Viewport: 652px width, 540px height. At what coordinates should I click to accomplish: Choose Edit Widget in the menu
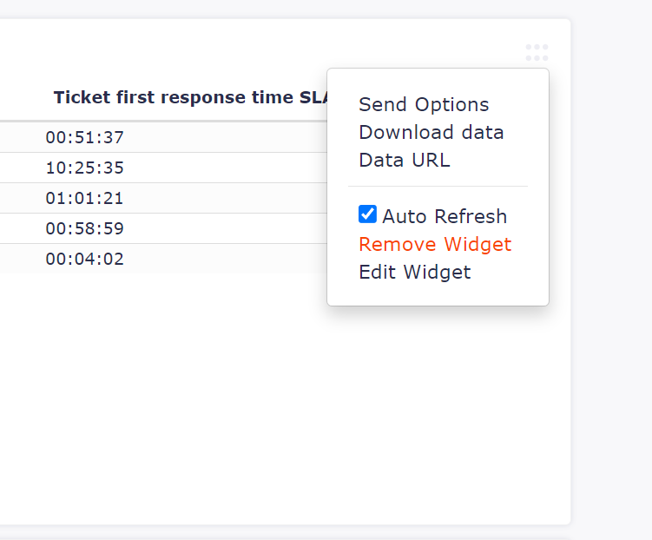[x=415, y=272]
